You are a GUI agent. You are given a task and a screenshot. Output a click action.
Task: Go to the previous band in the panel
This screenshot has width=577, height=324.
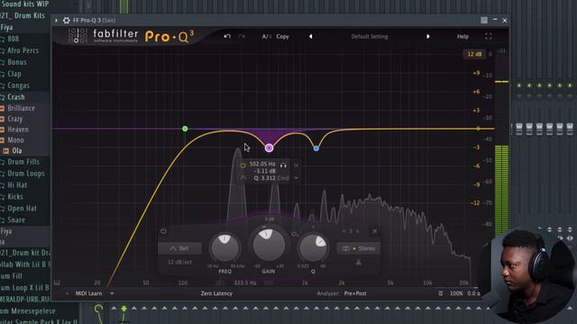coord(343,231)
